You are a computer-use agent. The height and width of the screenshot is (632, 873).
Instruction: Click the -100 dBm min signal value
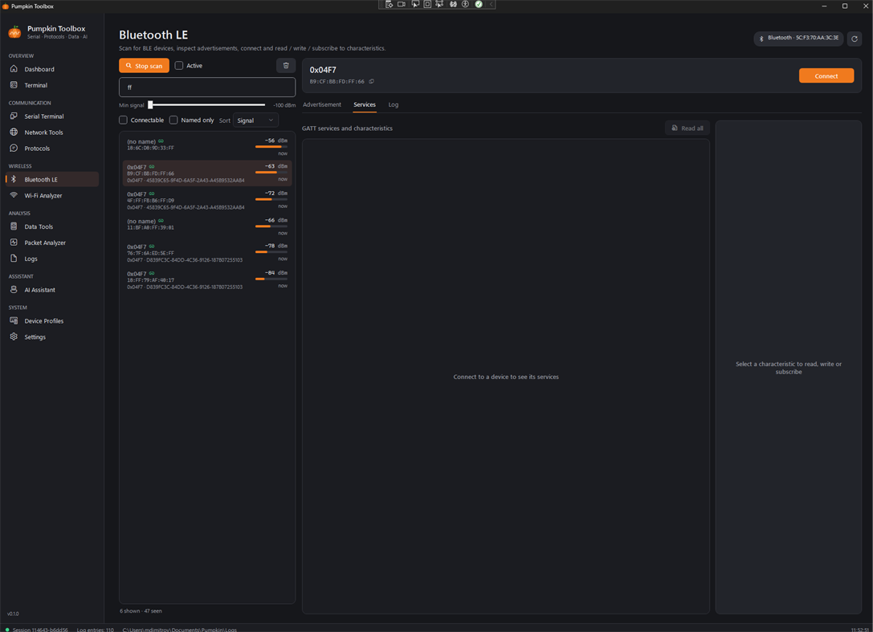pyautogui.click(x=284, y=105)
